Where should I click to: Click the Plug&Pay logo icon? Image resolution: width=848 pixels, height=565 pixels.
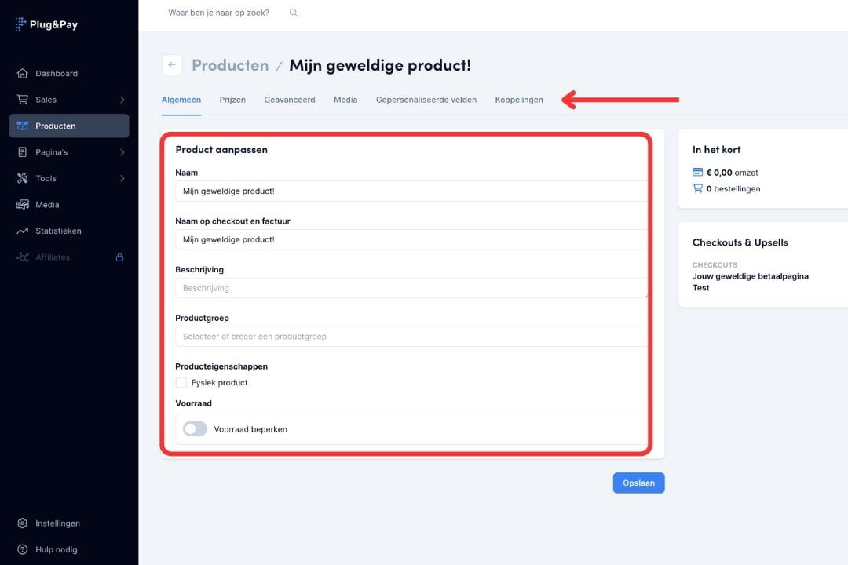pyautogui.click(x=21, y=24)
